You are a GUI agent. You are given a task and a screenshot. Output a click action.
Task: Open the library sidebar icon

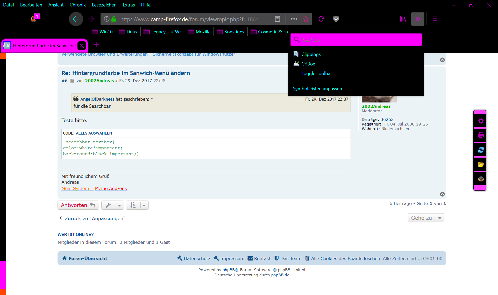click(x=403, y=19)
